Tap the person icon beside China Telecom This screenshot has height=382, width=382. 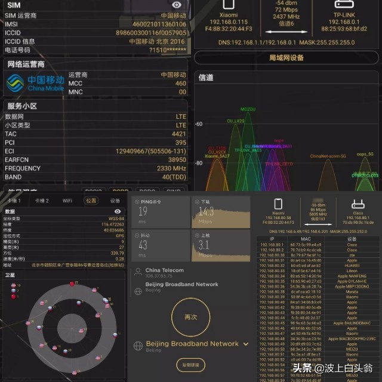(138, 272)
